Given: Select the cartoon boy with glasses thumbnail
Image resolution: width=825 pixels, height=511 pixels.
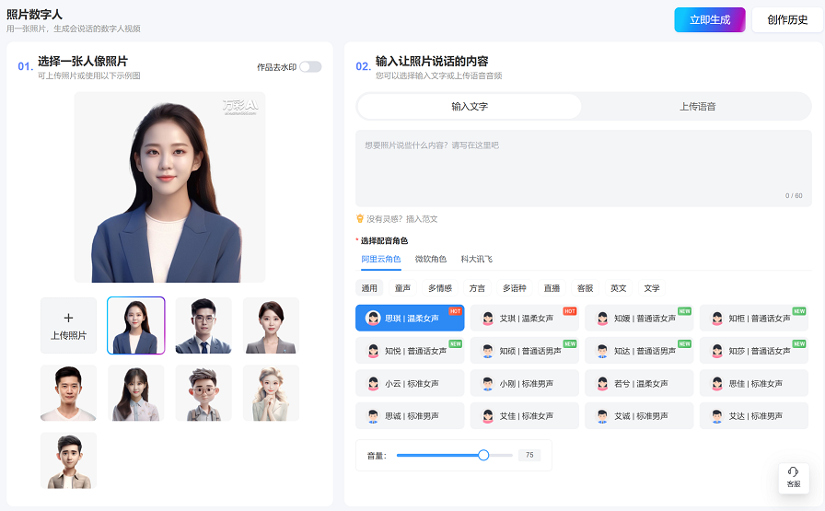Looking at the screenshot, I should point(203,393).
